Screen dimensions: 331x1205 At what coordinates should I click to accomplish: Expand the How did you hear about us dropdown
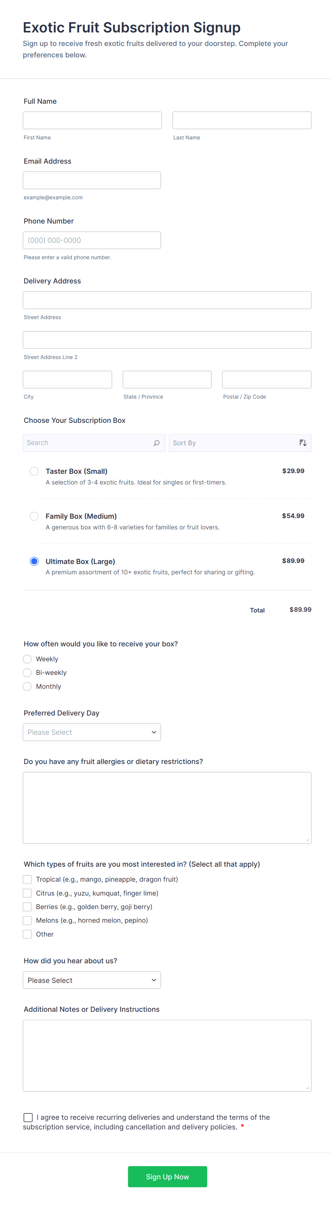[91, 980]
